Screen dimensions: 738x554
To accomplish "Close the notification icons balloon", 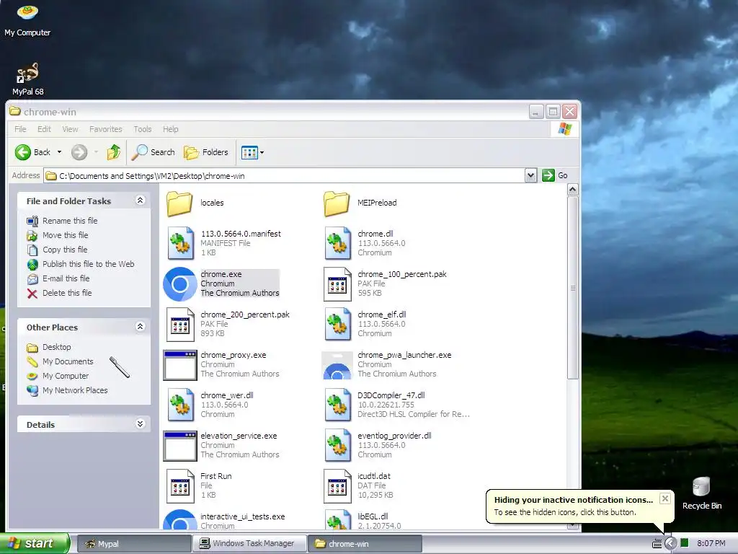I will [664, 498].
